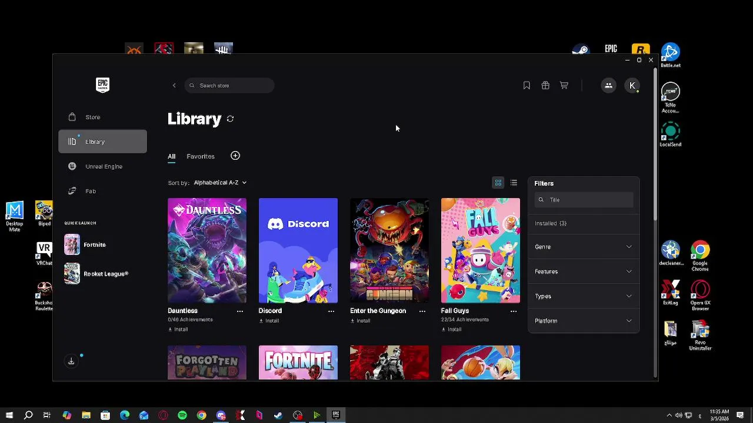Open Opera GX Browser desktop shortcut
Image resolution: width=753 pixels, height=423 pixels.
tap(700, 296)
